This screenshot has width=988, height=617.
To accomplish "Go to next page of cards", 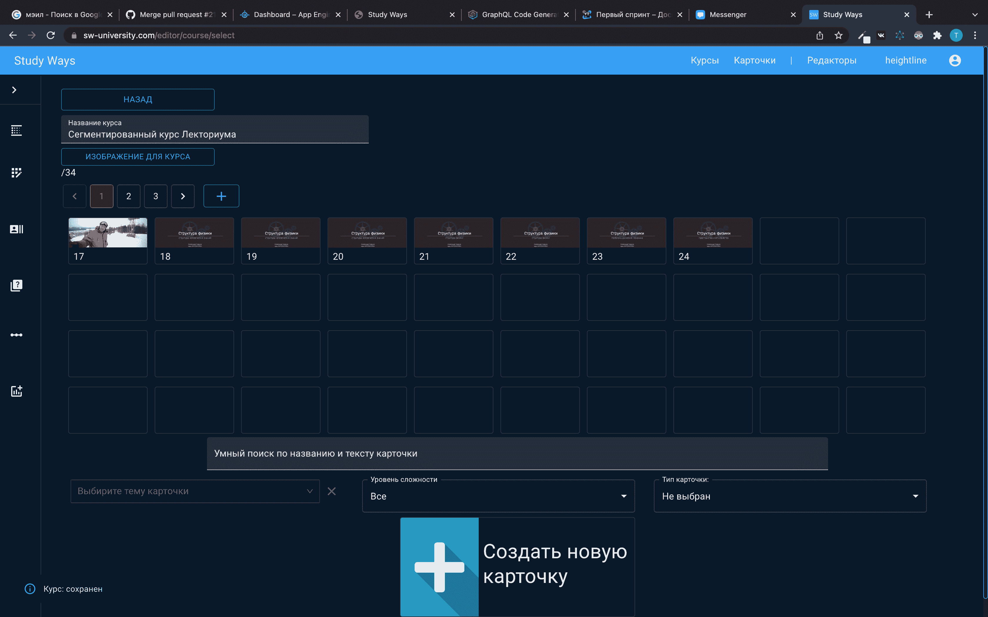I will tap(183, 196).
